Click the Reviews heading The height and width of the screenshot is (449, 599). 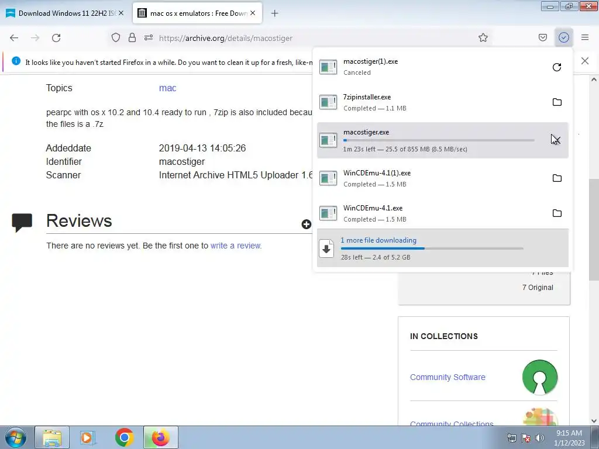[x=79, y=220]
